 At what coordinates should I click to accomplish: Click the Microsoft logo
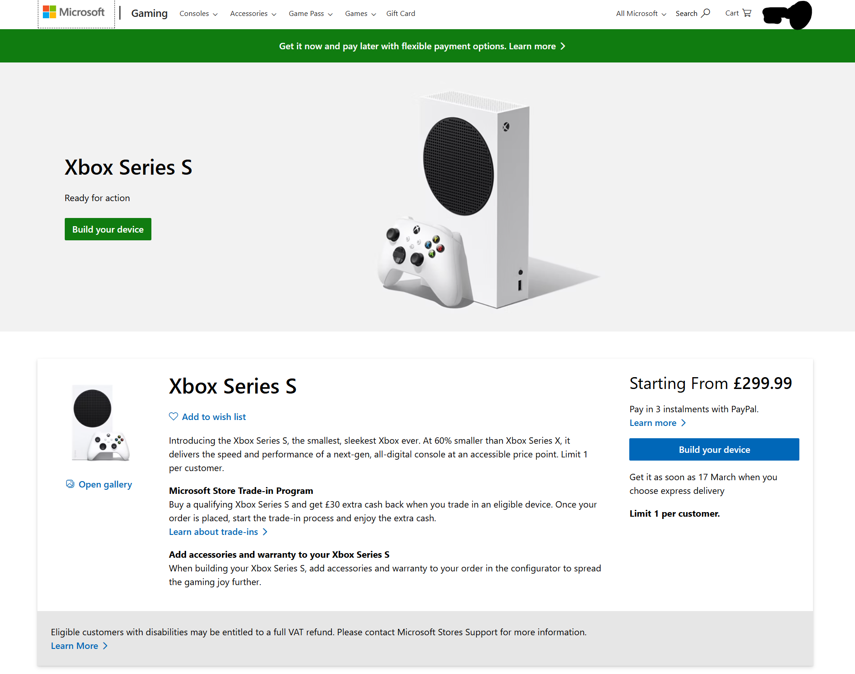point(74,12)
